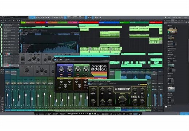Image resolution: width=189 pixels, height=131 pixels.
Task: Open the Loops browser tab
Action: click(176, 20)
